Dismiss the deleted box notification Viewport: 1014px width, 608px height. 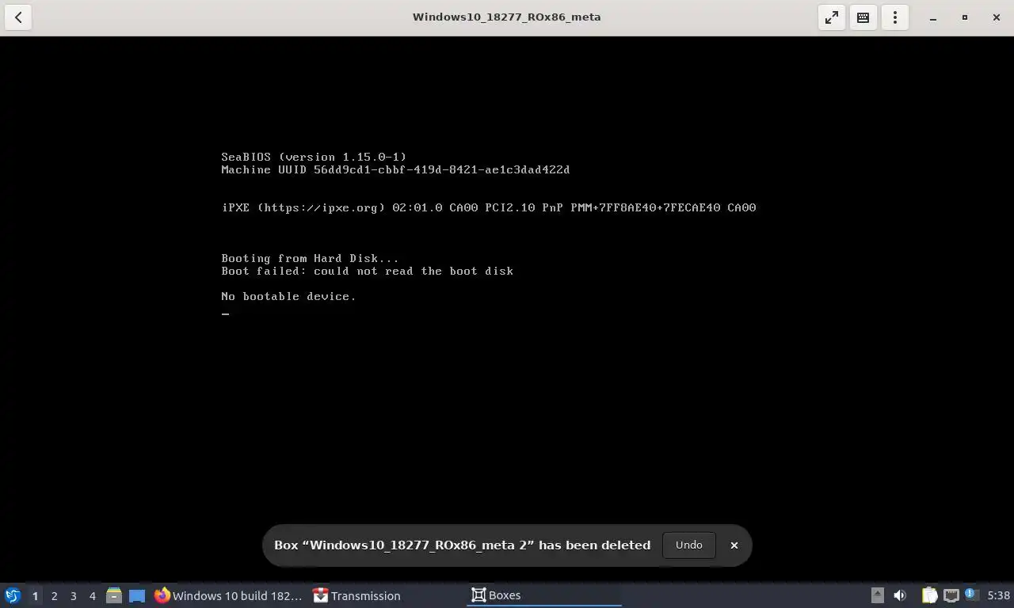point(734,545)
